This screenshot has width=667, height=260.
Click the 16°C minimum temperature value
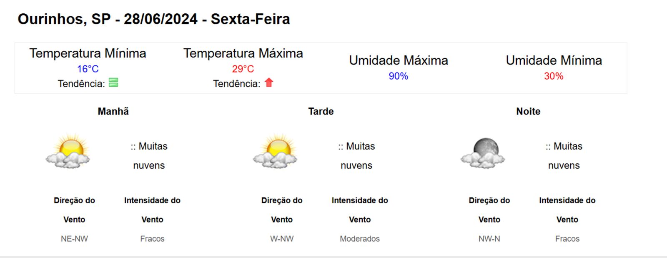point(88,69)
